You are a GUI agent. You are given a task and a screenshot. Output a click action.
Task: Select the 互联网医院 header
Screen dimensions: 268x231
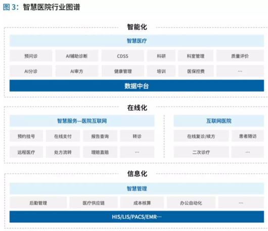coord(219,121)
